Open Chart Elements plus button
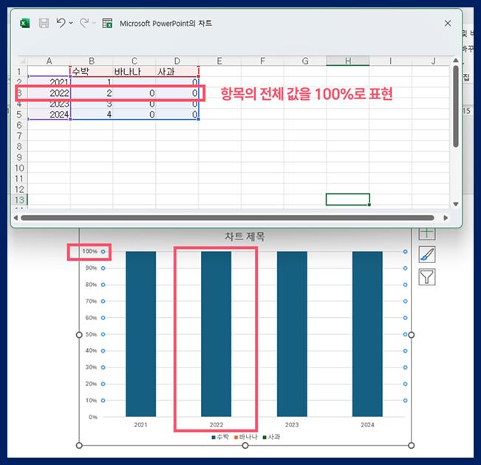Image resolution: width=481 pixels, height=465 pixels. click(x=427, y=232)
